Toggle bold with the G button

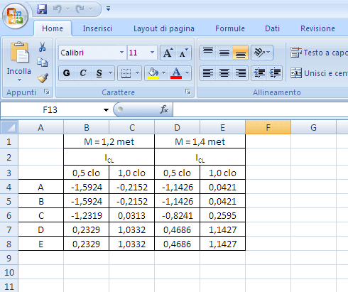67,73
